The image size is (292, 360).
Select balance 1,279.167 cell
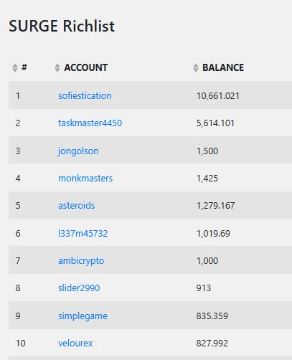click(x=215, y=206)
